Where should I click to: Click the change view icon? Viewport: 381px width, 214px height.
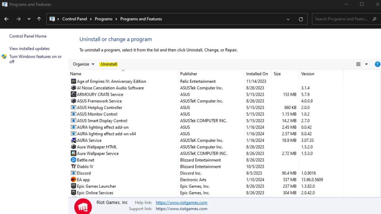[x=358, y=64]
